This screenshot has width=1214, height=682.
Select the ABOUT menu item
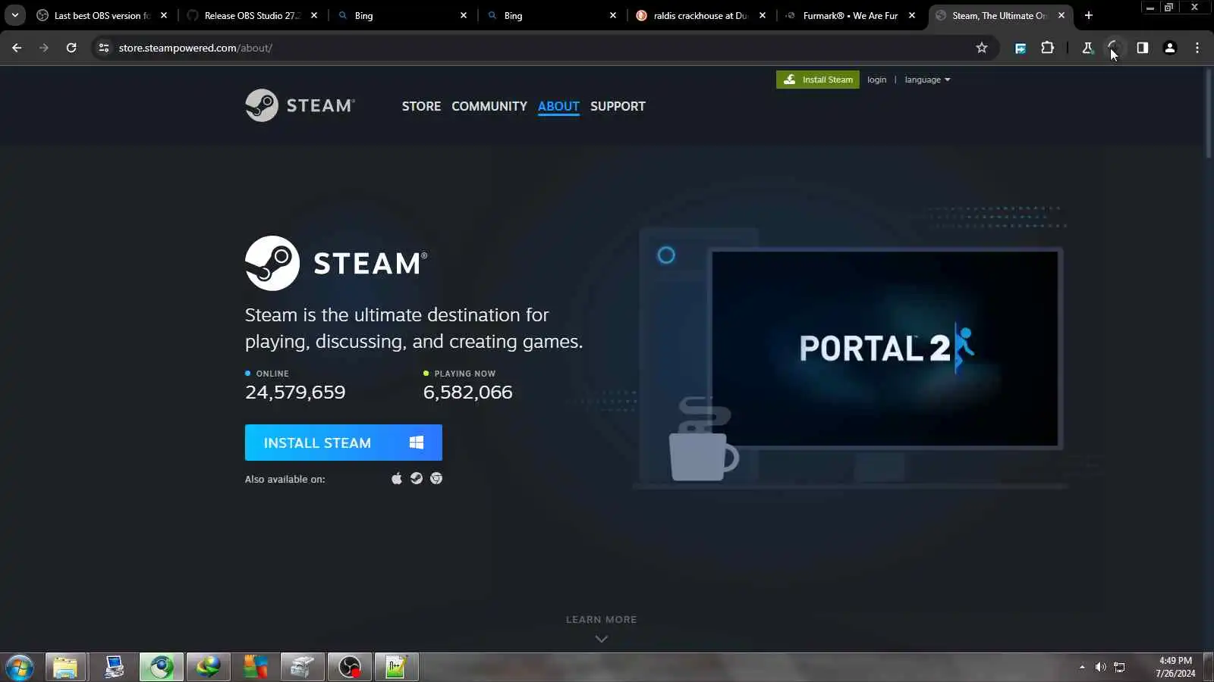tap(558, 106)
